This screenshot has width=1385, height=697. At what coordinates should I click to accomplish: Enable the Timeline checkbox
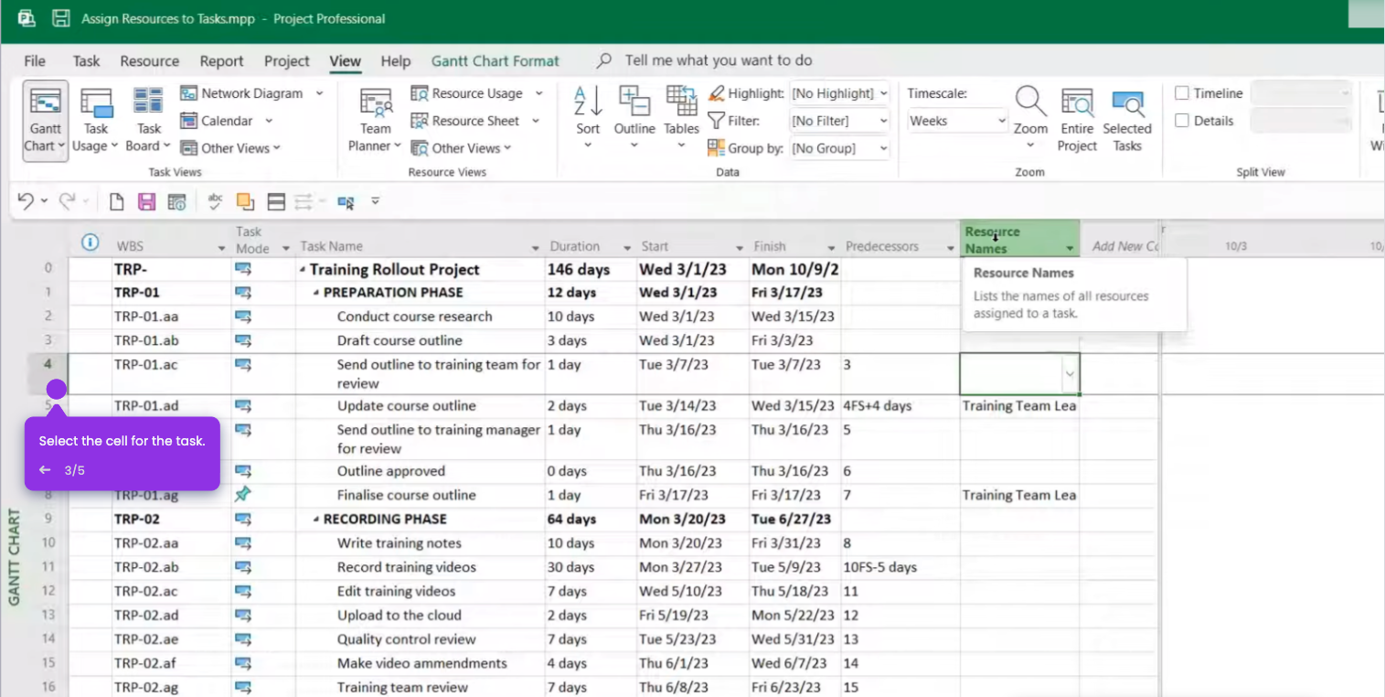click(x=1182, y=93)
